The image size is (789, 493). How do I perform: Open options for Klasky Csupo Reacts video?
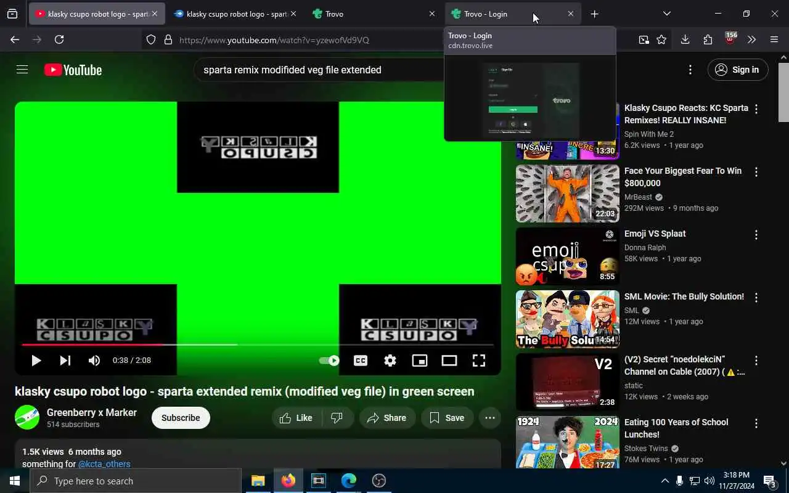756,109
